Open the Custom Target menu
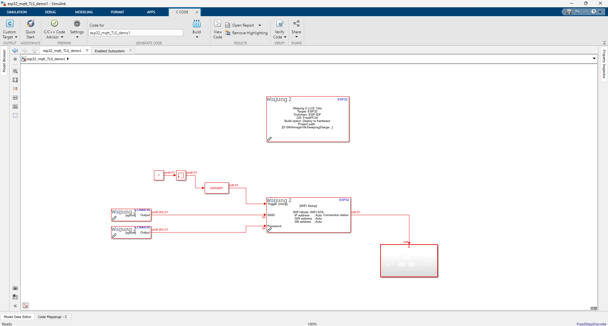The width and height of the screenshot is (608, 326). [x=10, y=29]
